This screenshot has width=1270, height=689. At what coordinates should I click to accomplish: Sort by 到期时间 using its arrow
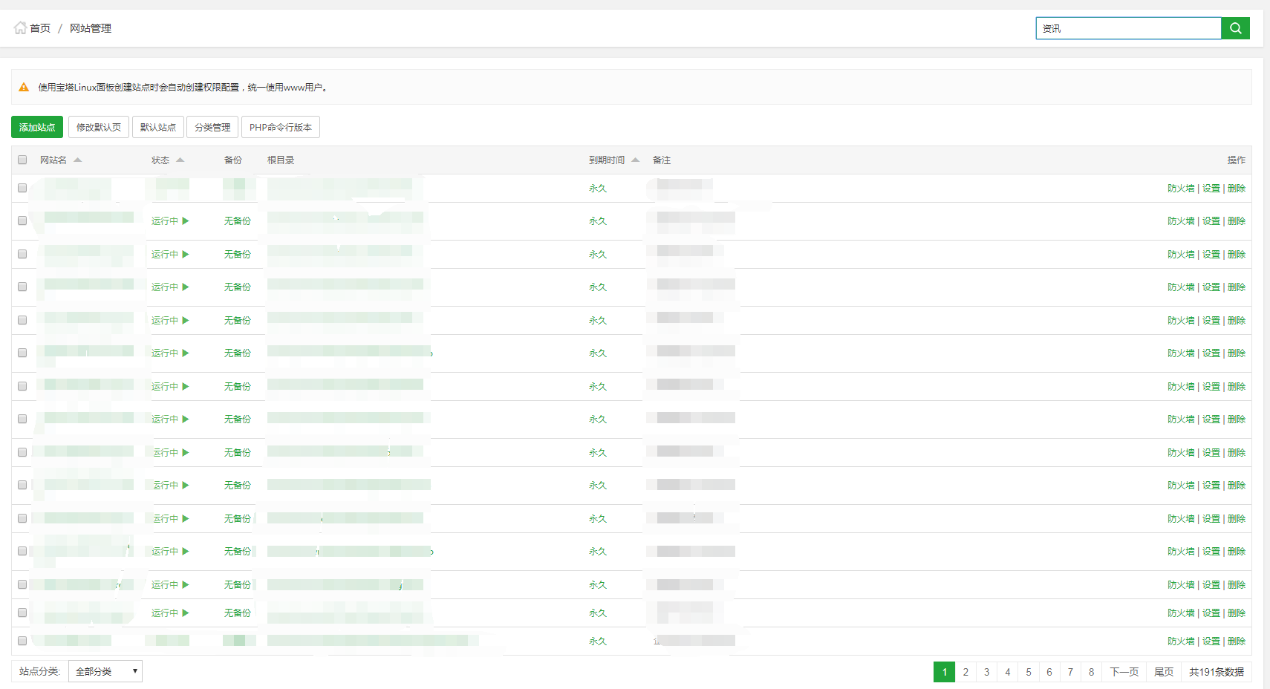(636, 160)
